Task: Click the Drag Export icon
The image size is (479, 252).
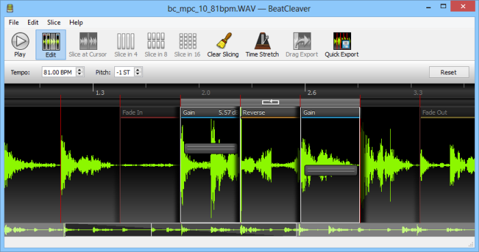Action: point(302,41)
